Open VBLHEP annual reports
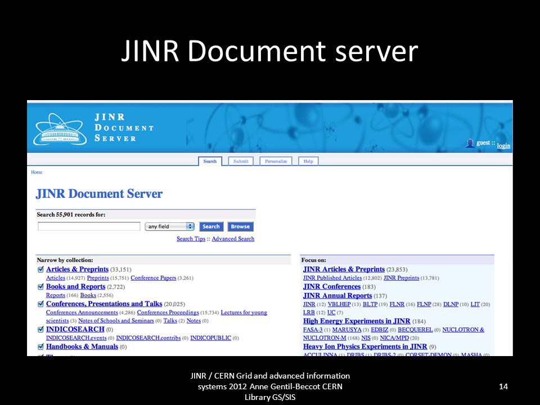Viewport: 540px width, 405px height. point(339,304)
